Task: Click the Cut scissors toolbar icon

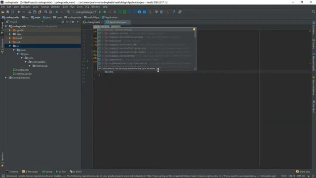Action: pyautogui.click(x=30, y=12)
